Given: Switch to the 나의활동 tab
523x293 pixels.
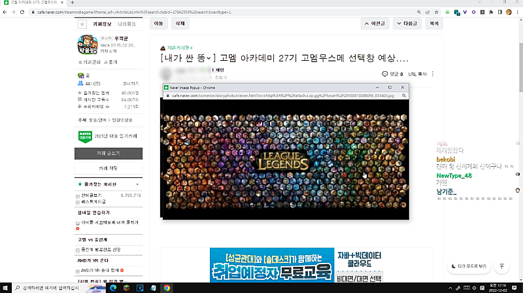Looking at the screenshot, I should (127, 24).
